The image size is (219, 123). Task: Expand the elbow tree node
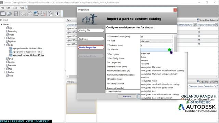[x=4, y=38]
